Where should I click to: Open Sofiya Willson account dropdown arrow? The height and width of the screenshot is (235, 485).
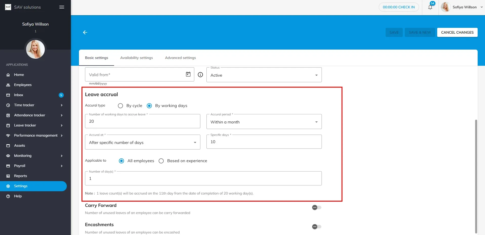481,7
